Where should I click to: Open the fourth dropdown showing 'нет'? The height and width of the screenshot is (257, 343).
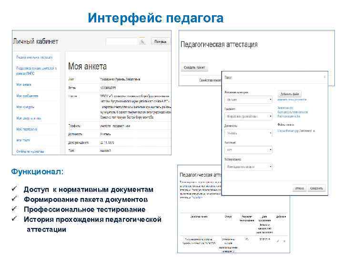click(248, 150)
